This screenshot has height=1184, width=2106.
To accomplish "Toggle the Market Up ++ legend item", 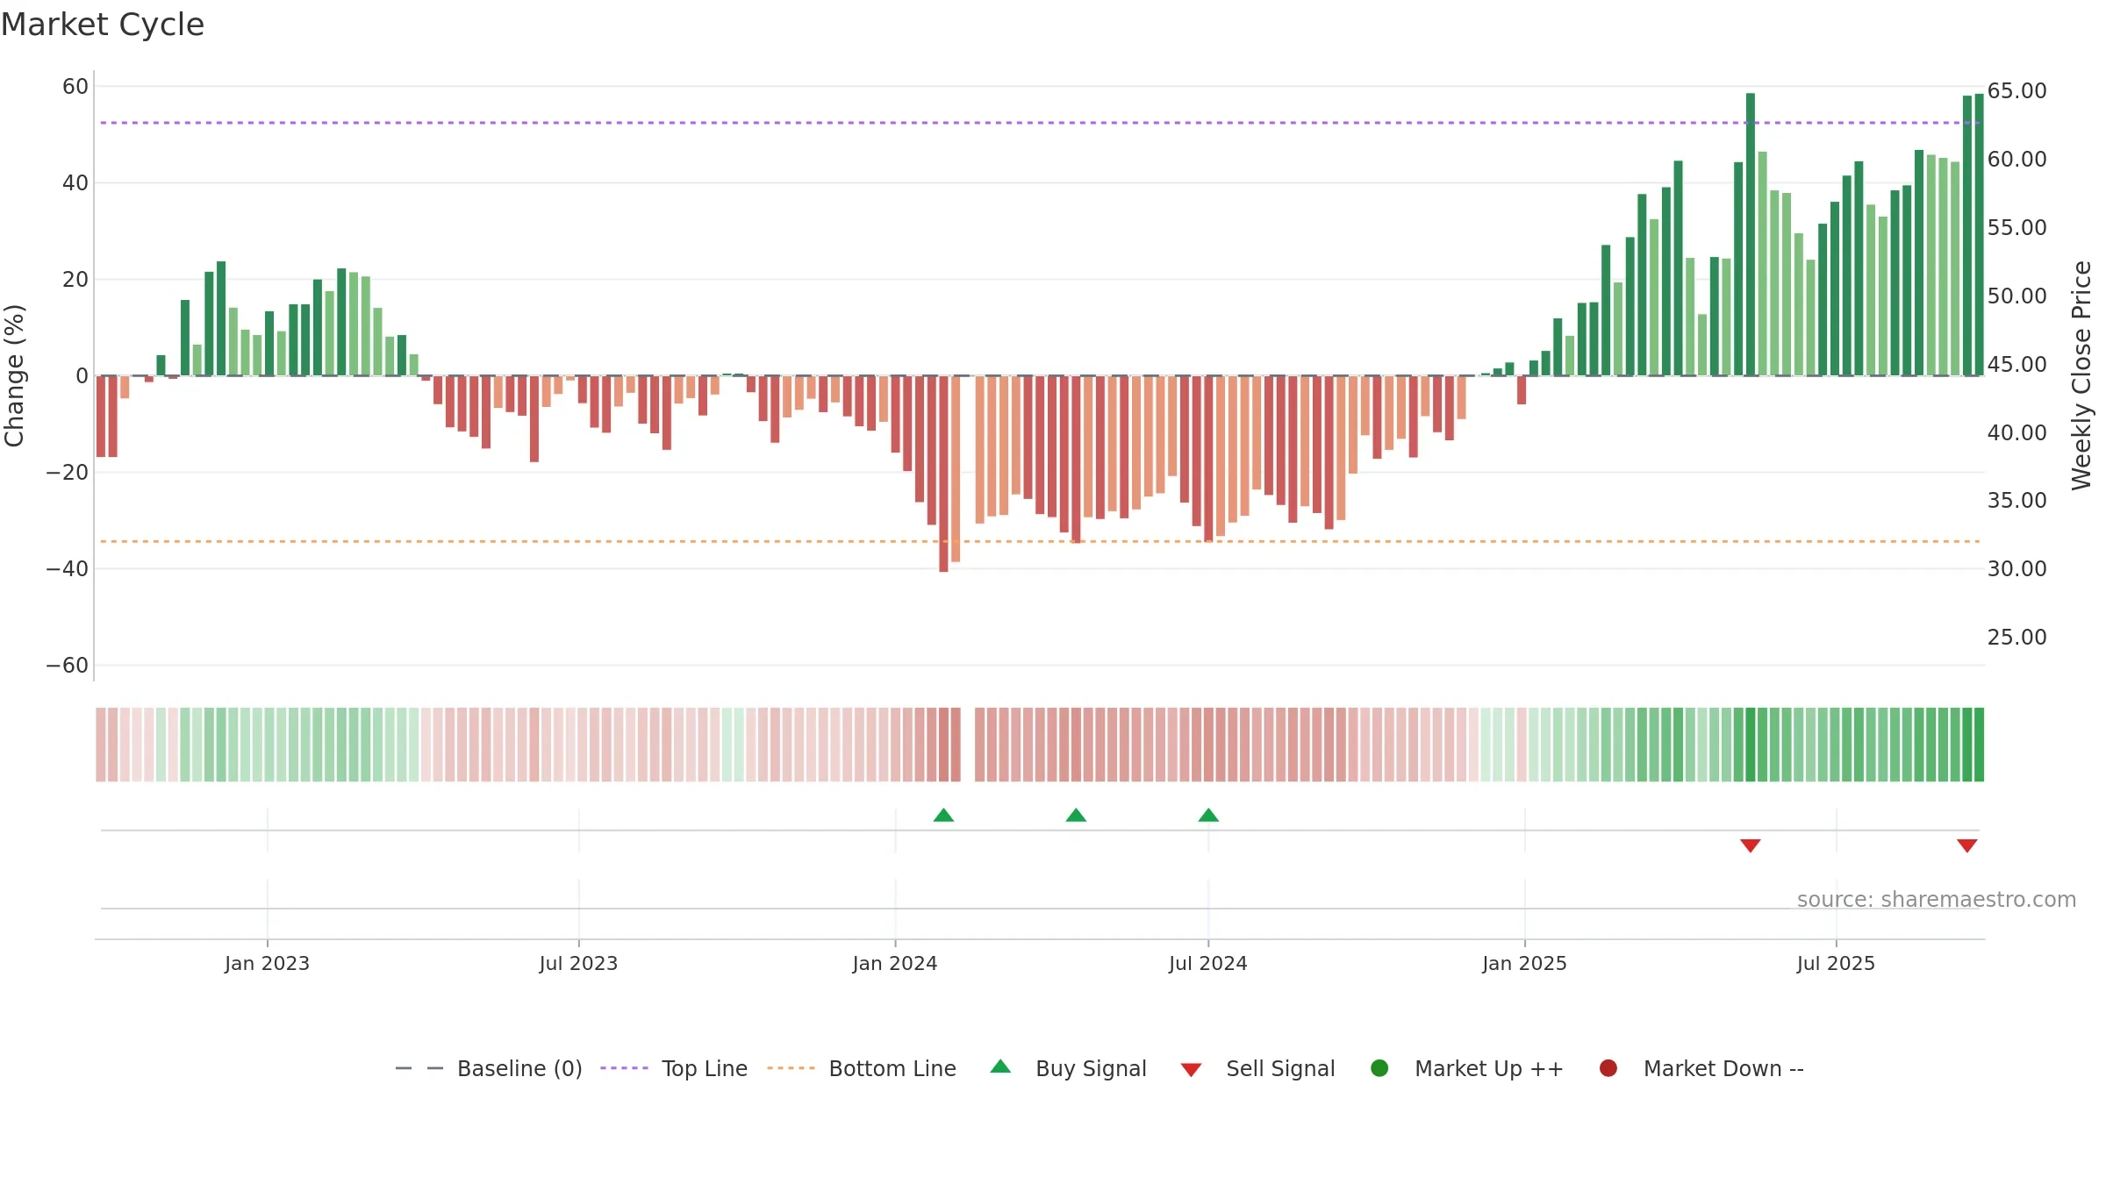I will coord(1467,1068).
